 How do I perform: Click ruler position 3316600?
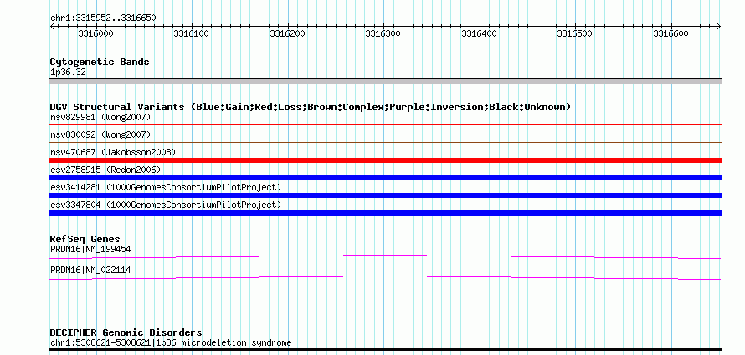pos(670,33)
